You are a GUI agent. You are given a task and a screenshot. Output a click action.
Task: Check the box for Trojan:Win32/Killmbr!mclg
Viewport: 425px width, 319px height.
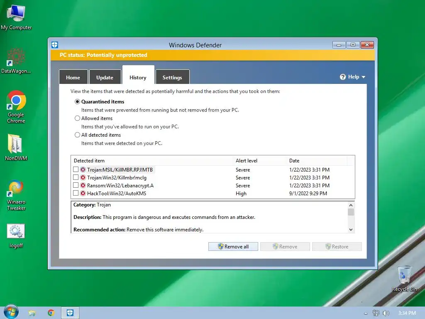point(76,177)
